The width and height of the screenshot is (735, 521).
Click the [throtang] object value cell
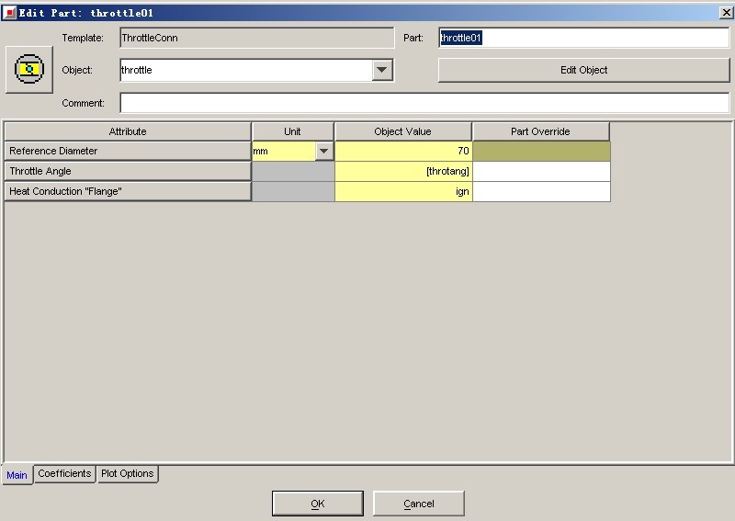tap(403, 171)
